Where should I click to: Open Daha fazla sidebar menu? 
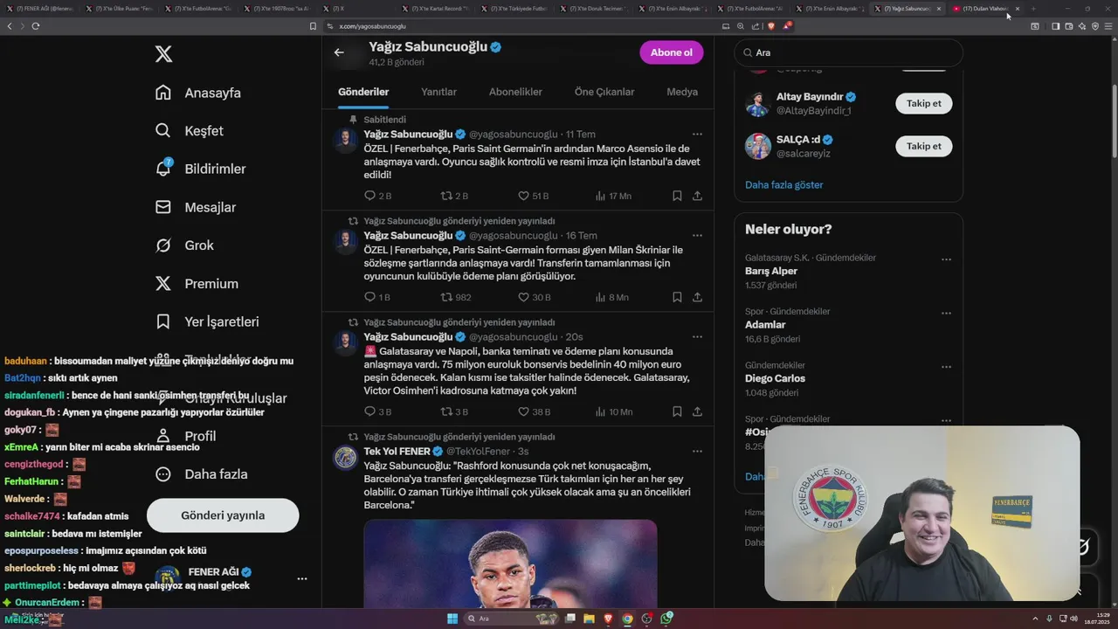[x=201, y=474]
